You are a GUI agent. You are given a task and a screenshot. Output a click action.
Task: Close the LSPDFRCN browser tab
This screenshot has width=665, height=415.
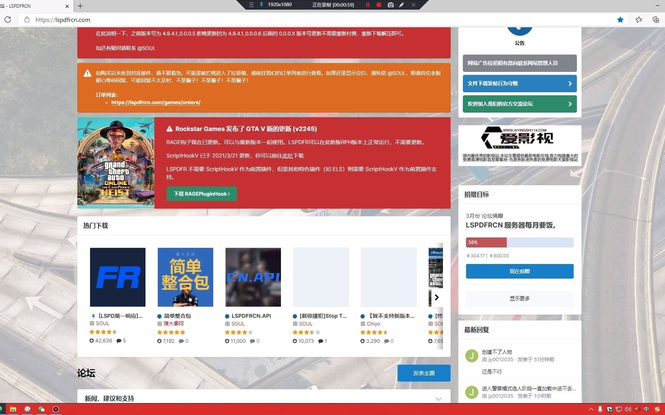pyautogui.click(x=67, y=6)
